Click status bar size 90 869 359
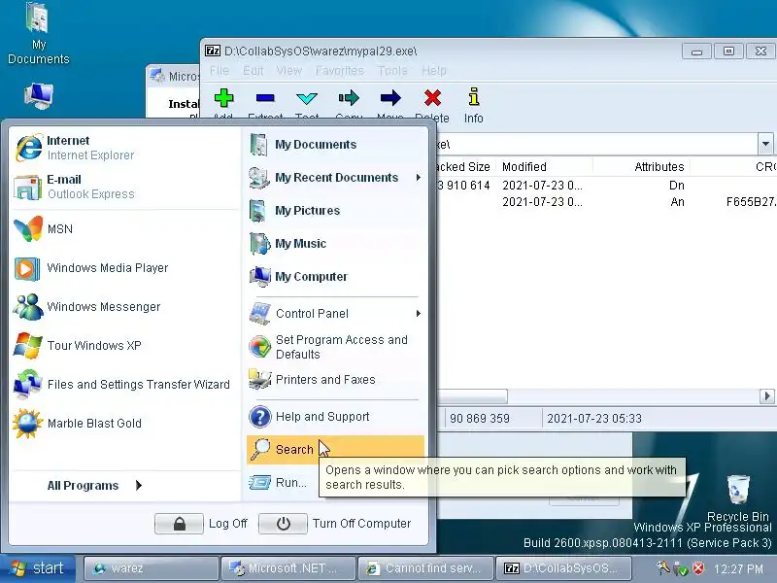Viewport: 777px width, 583px height. pyautogui.click(x=479, y=419)
